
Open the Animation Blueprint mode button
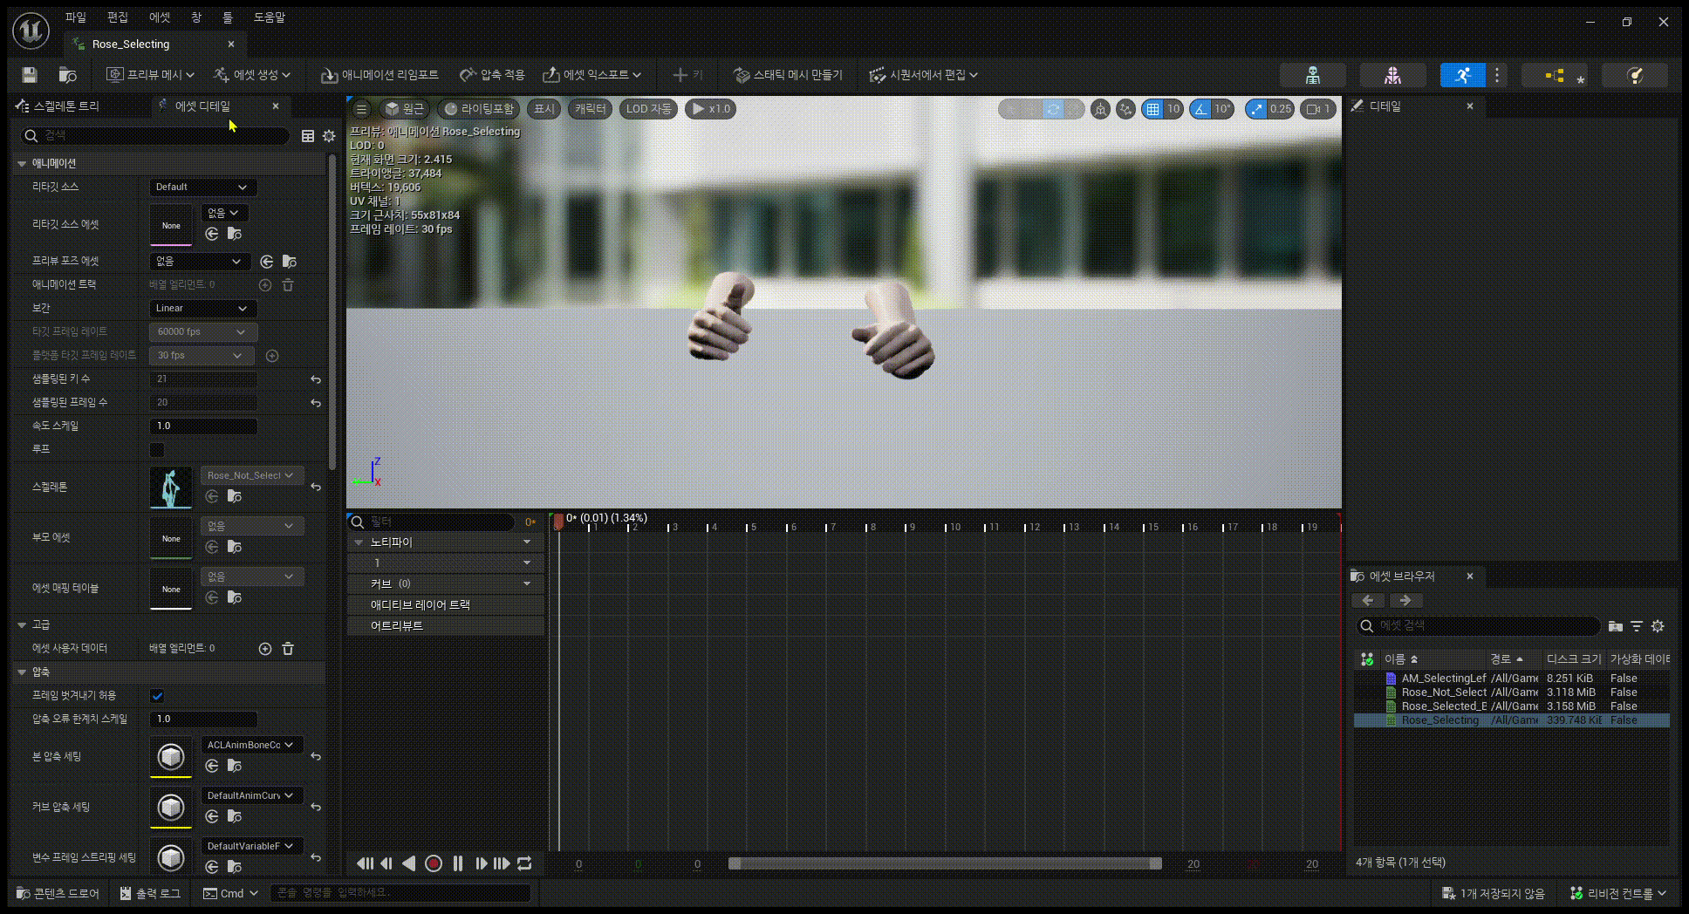pyautogui.click(x=1555, y=75)
